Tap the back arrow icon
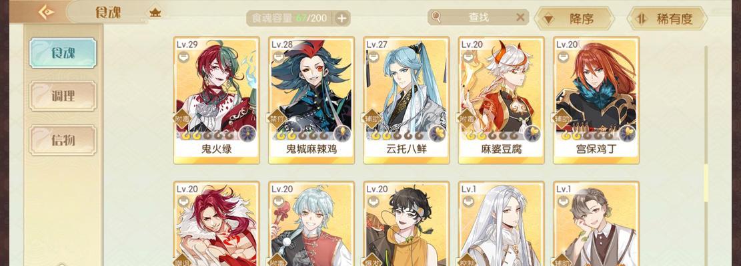Screen dimensions: 741x266 (46, 12)
